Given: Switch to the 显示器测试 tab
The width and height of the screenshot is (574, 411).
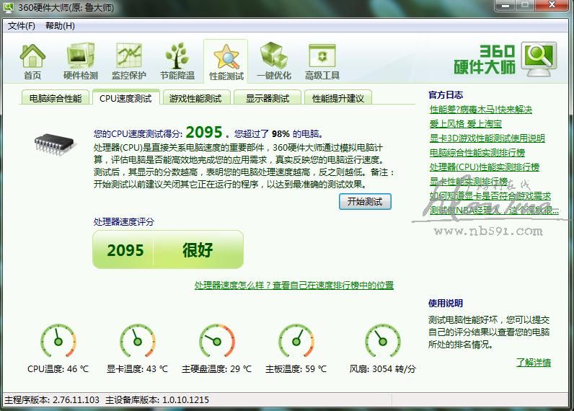Looking at the screenshot, I should (267, 98).
